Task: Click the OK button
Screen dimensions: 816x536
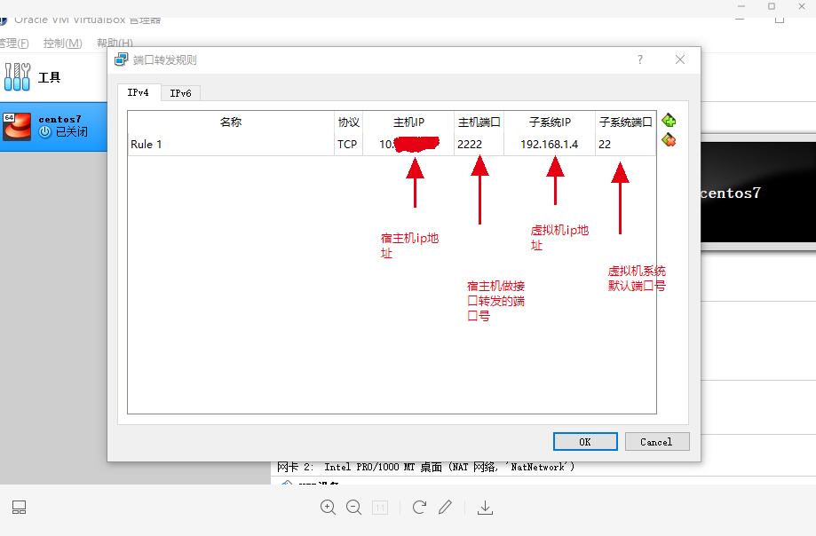Action: [x=584, y=441]
